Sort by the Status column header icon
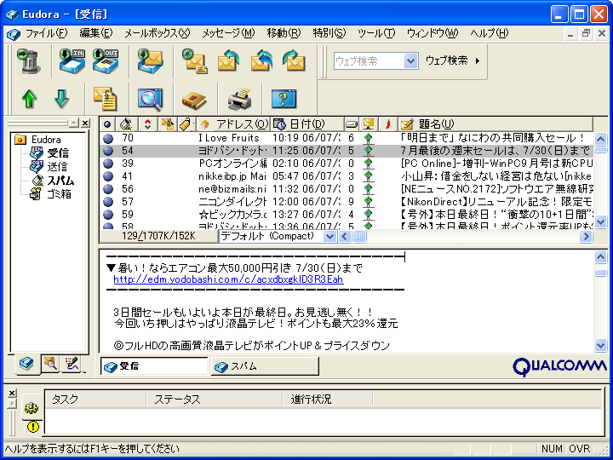613x460 pixels. pyautogui.click(x=107, y=124)
